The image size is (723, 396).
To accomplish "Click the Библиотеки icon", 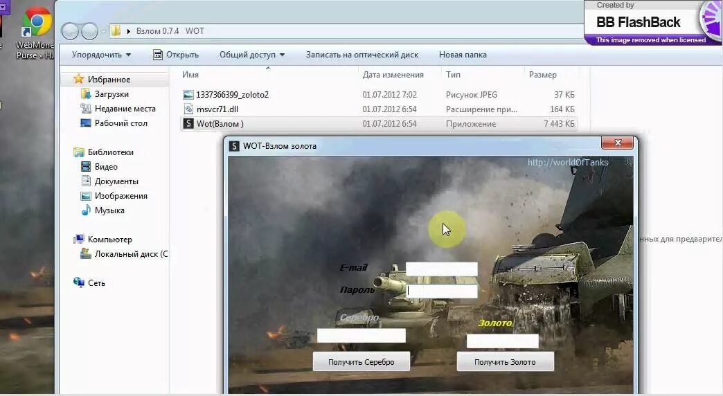I will pos(79,152).
